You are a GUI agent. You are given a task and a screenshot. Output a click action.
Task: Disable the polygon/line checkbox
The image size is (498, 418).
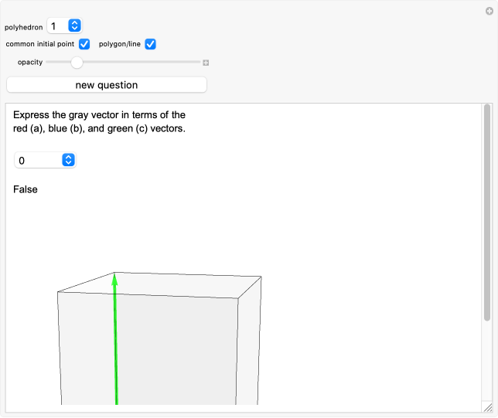click(151, 44)
